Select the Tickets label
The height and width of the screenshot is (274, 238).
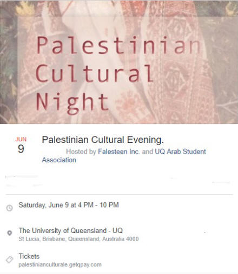29,256
